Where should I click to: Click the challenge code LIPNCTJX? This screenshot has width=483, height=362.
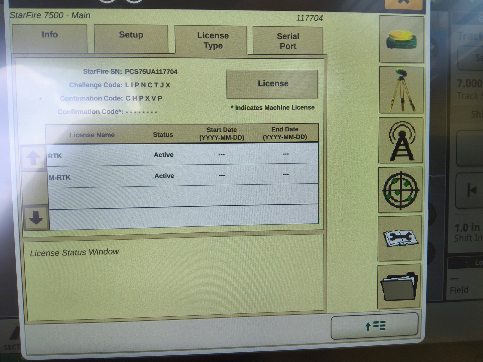(148, 85)
